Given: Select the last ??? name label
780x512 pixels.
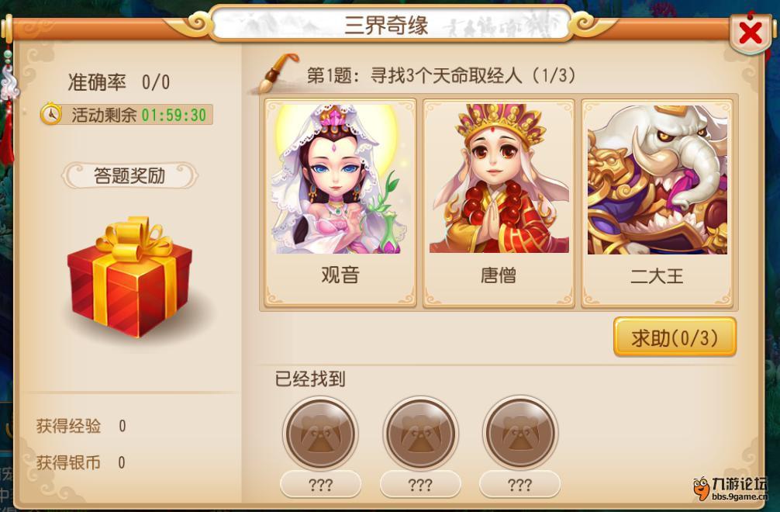Looking at the screenshot, I should (519, 484).
